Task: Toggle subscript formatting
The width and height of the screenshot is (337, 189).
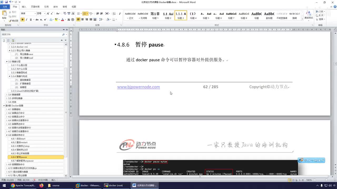Action: tap(41, 19)
